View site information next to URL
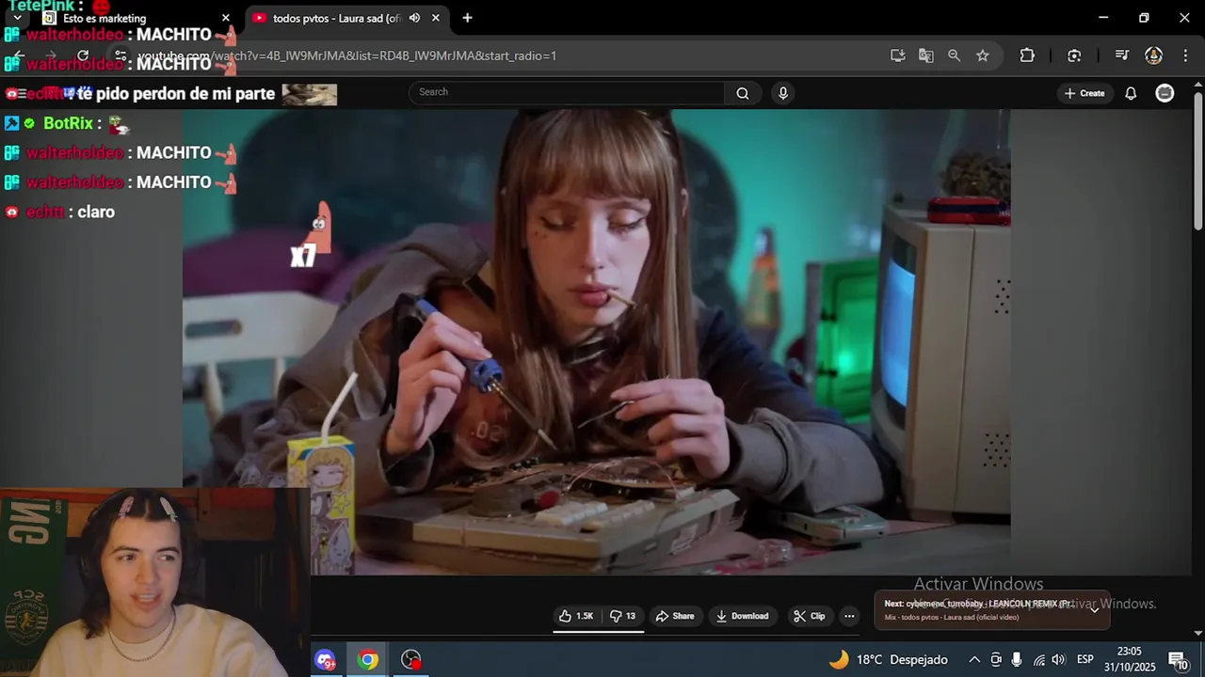 (120, 55)
